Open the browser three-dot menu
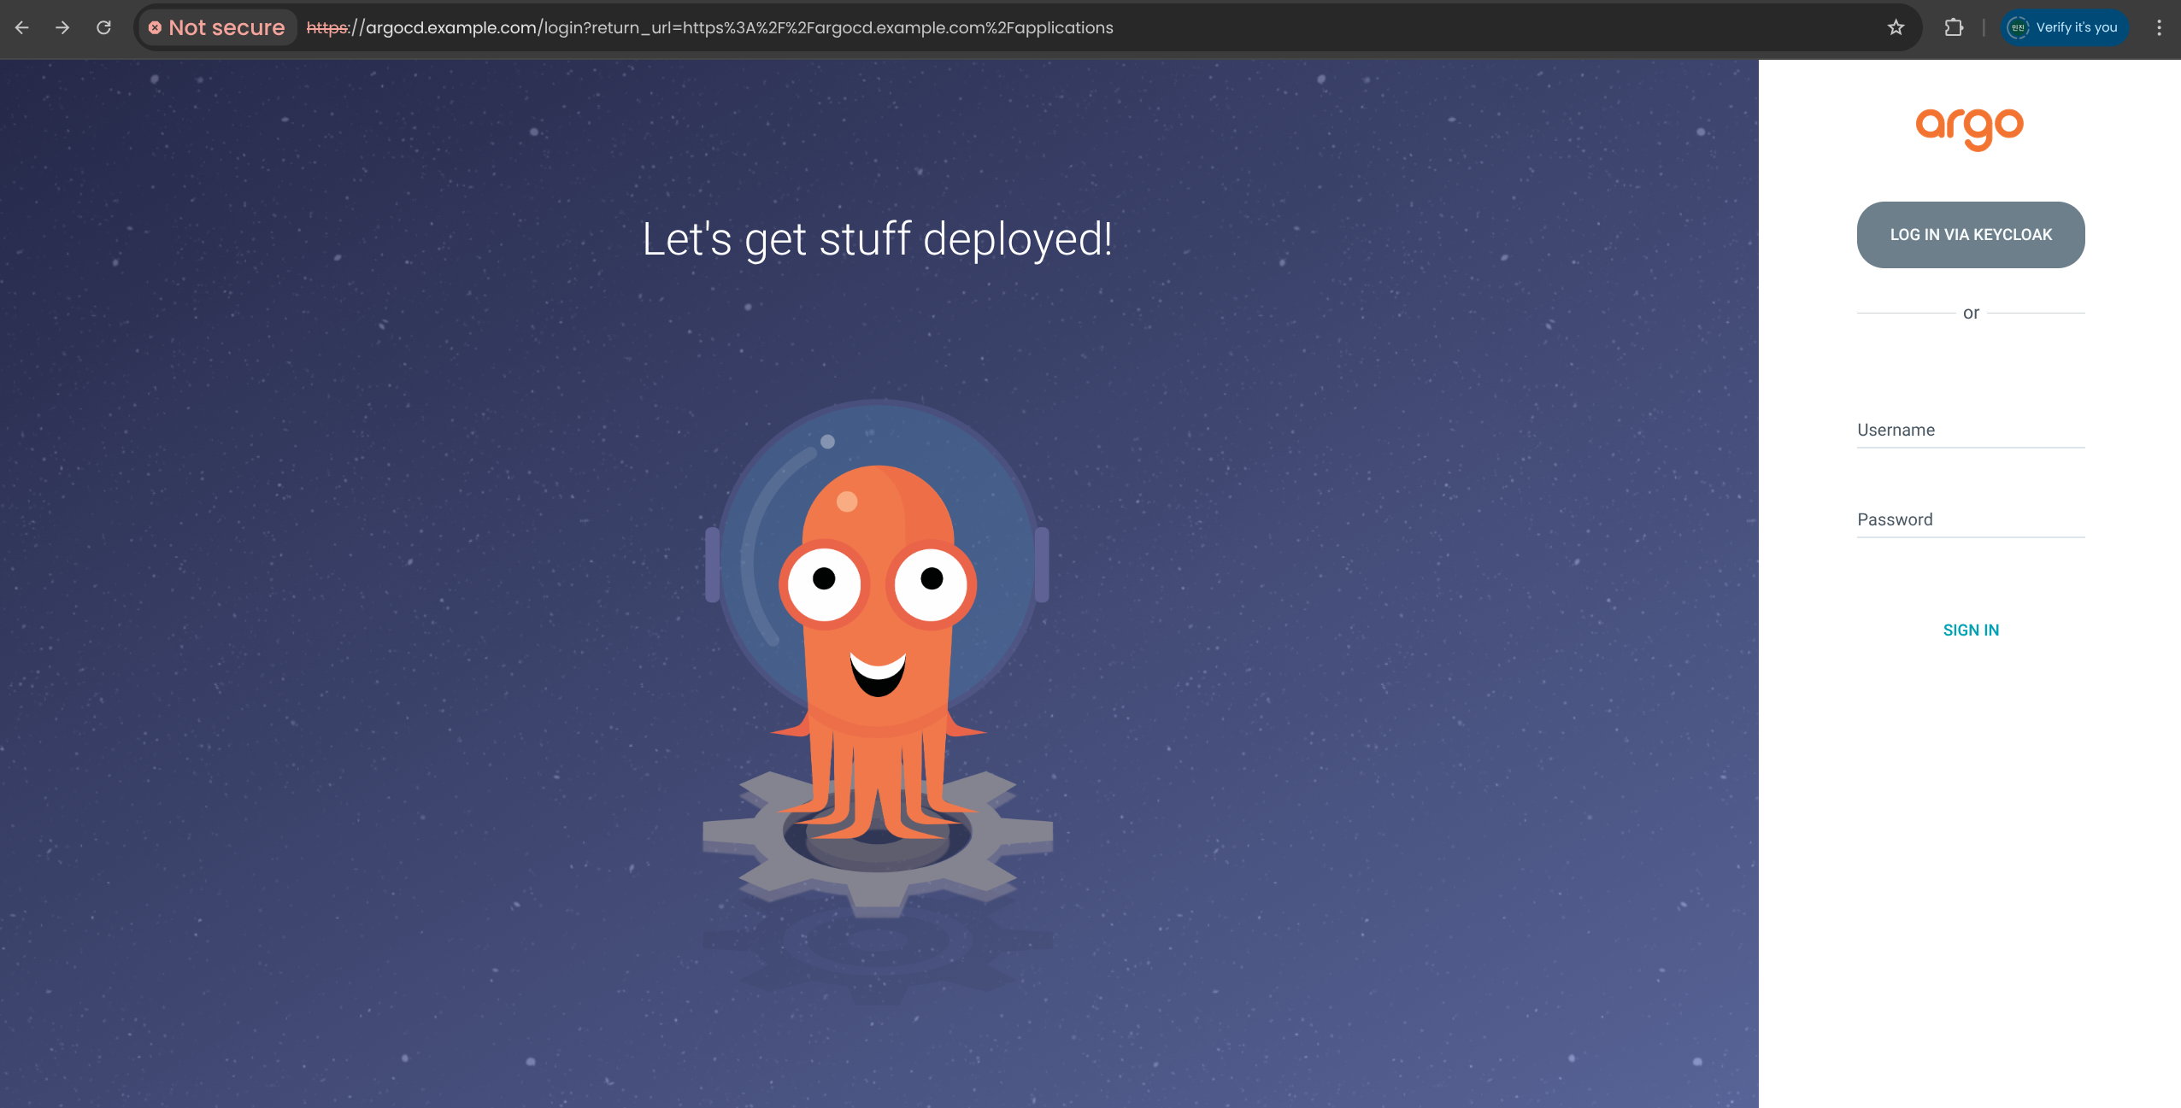The height and width of the screenshot is (1108, 2181). [2159, 27]
